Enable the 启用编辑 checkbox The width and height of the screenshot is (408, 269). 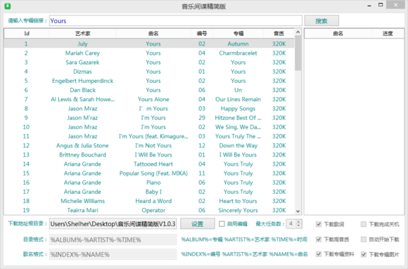(222, 224)
